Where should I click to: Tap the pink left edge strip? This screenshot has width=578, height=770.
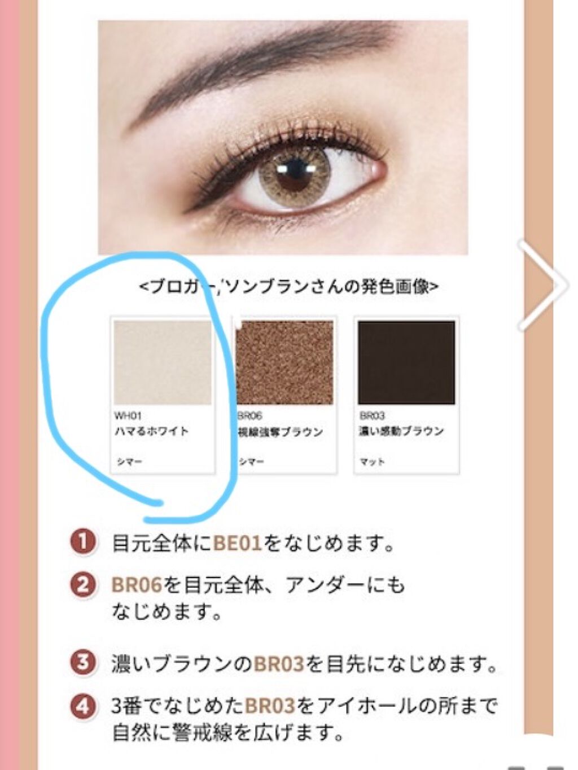click(10, 385)
